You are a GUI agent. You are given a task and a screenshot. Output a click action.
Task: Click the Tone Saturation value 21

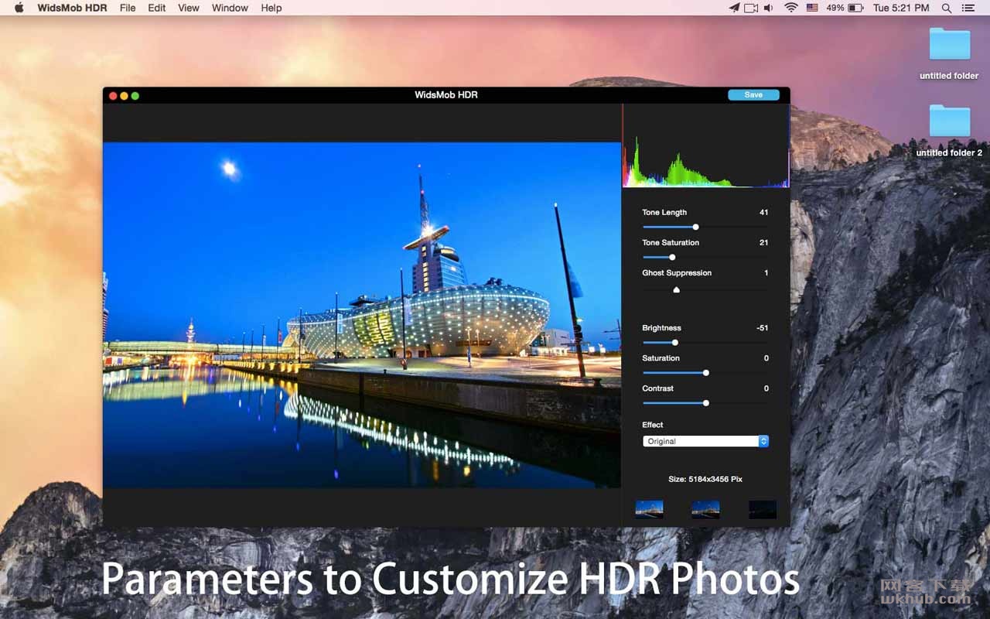pos(763,242)
